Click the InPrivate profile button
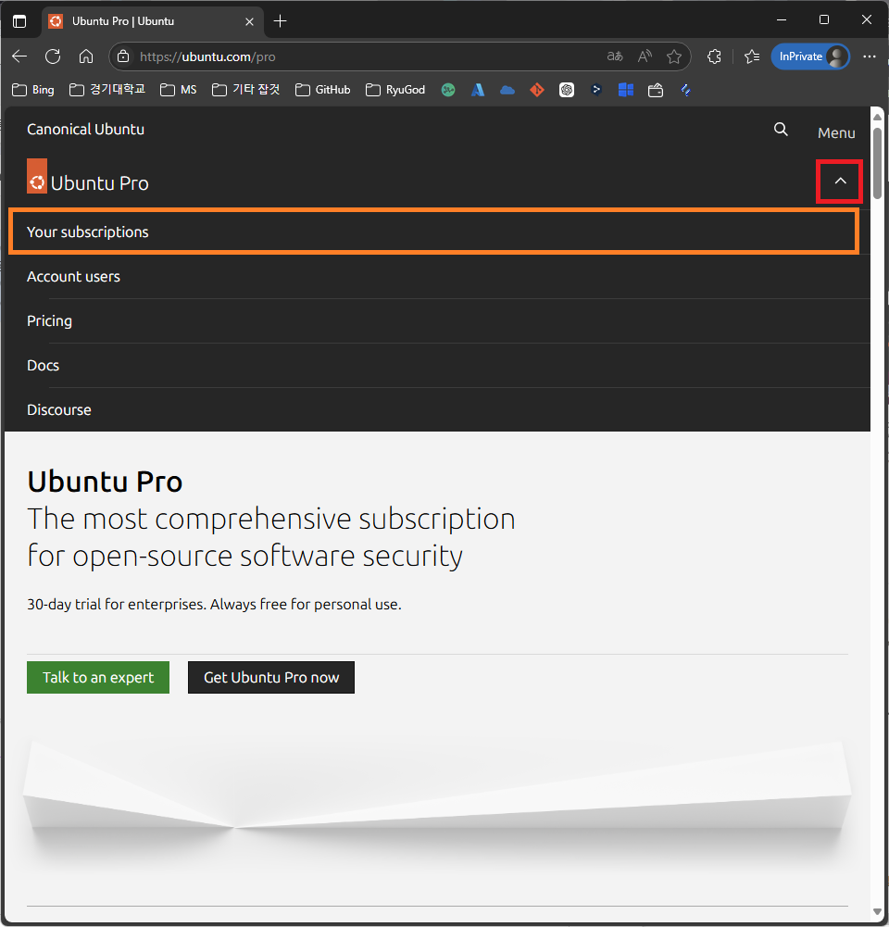 [x=810, y=56]
